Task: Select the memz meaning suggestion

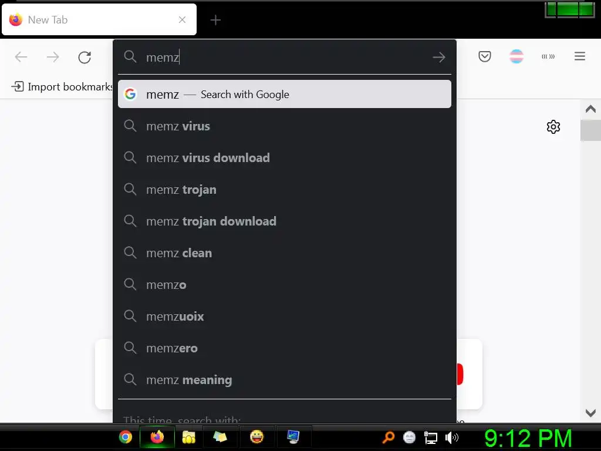Action: click(x=285, y=380)
